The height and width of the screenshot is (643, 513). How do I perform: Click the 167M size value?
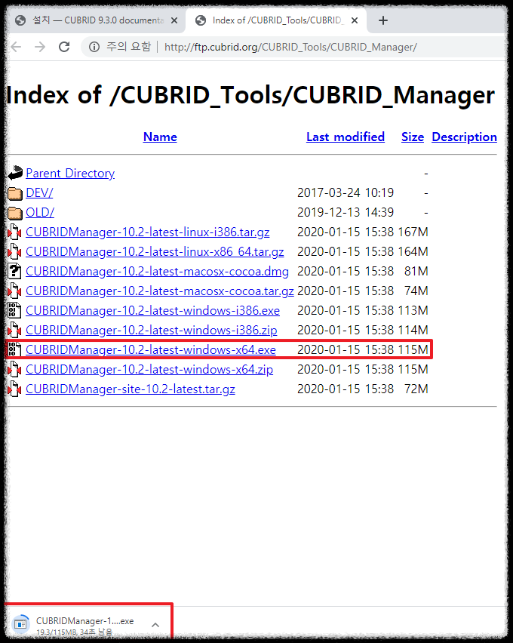pyautogui.click(x=413, y=232)
